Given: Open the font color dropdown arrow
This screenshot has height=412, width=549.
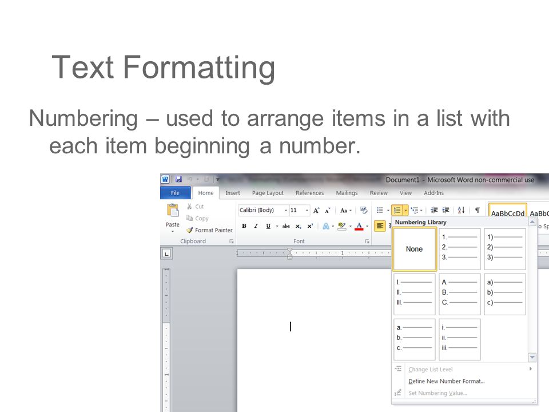Looking at the screenshot, I should click(367, 227).
